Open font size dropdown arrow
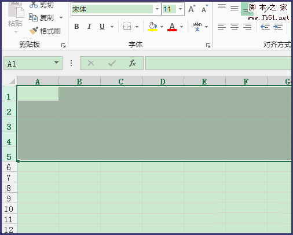 click(x=180, y=9)
